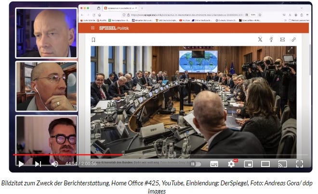The image size is (318, 194).
Task: Close the Spiegel browser tab
Action: 136,8
